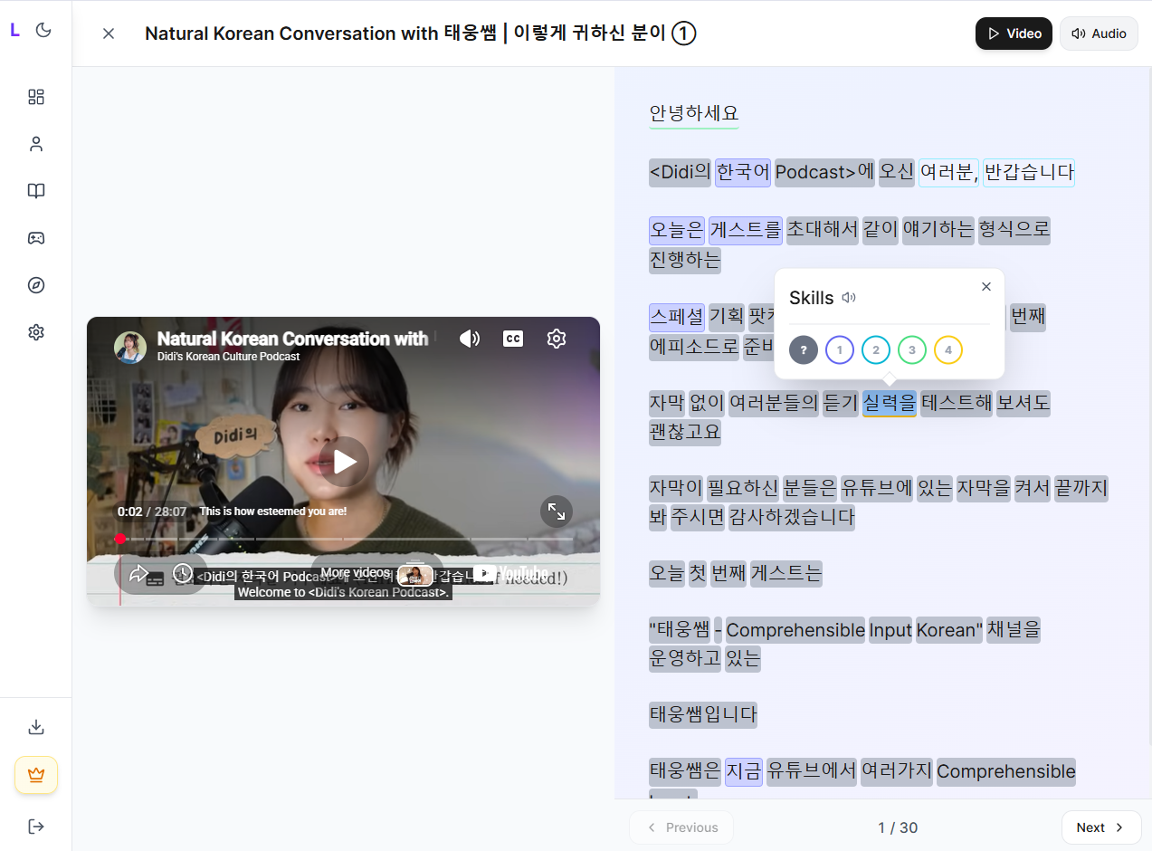This screenshot has width=1152, height=851.
Task: Select the highlighted word 실력을
Action: pyautogui.click(x=890, y=403)
